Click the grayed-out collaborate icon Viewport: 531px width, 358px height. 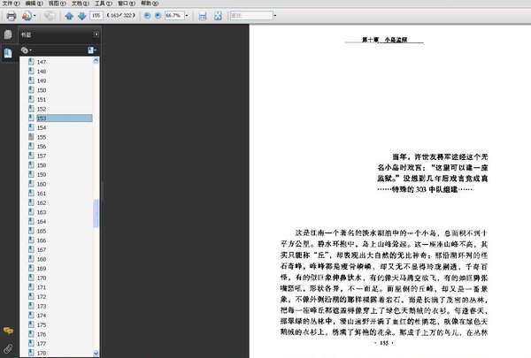50,16
